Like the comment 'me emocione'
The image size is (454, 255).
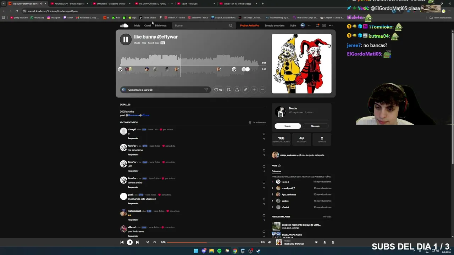[x=264, y=151]
